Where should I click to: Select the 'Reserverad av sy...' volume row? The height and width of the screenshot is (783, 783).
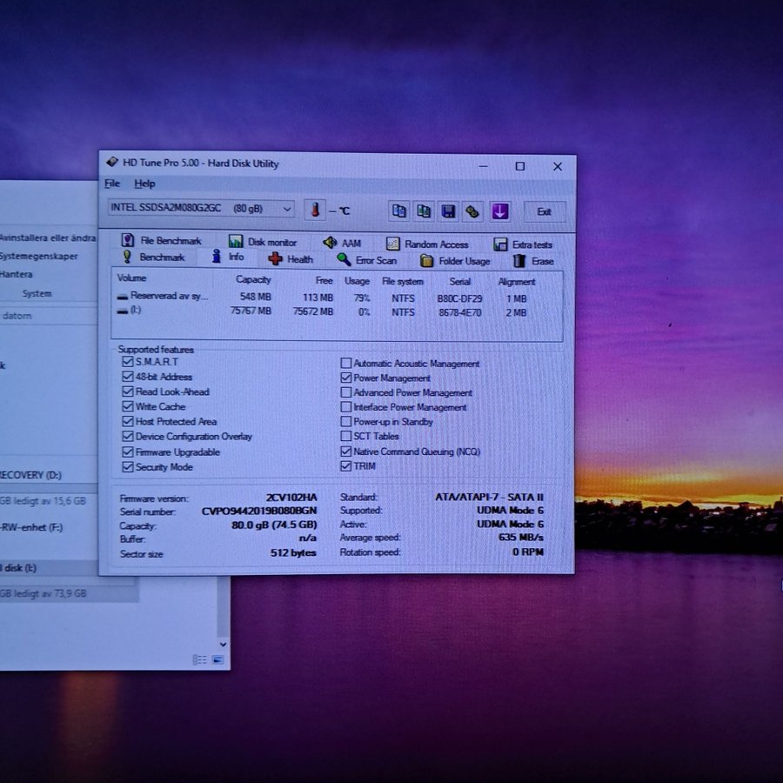tap(337, 298)
